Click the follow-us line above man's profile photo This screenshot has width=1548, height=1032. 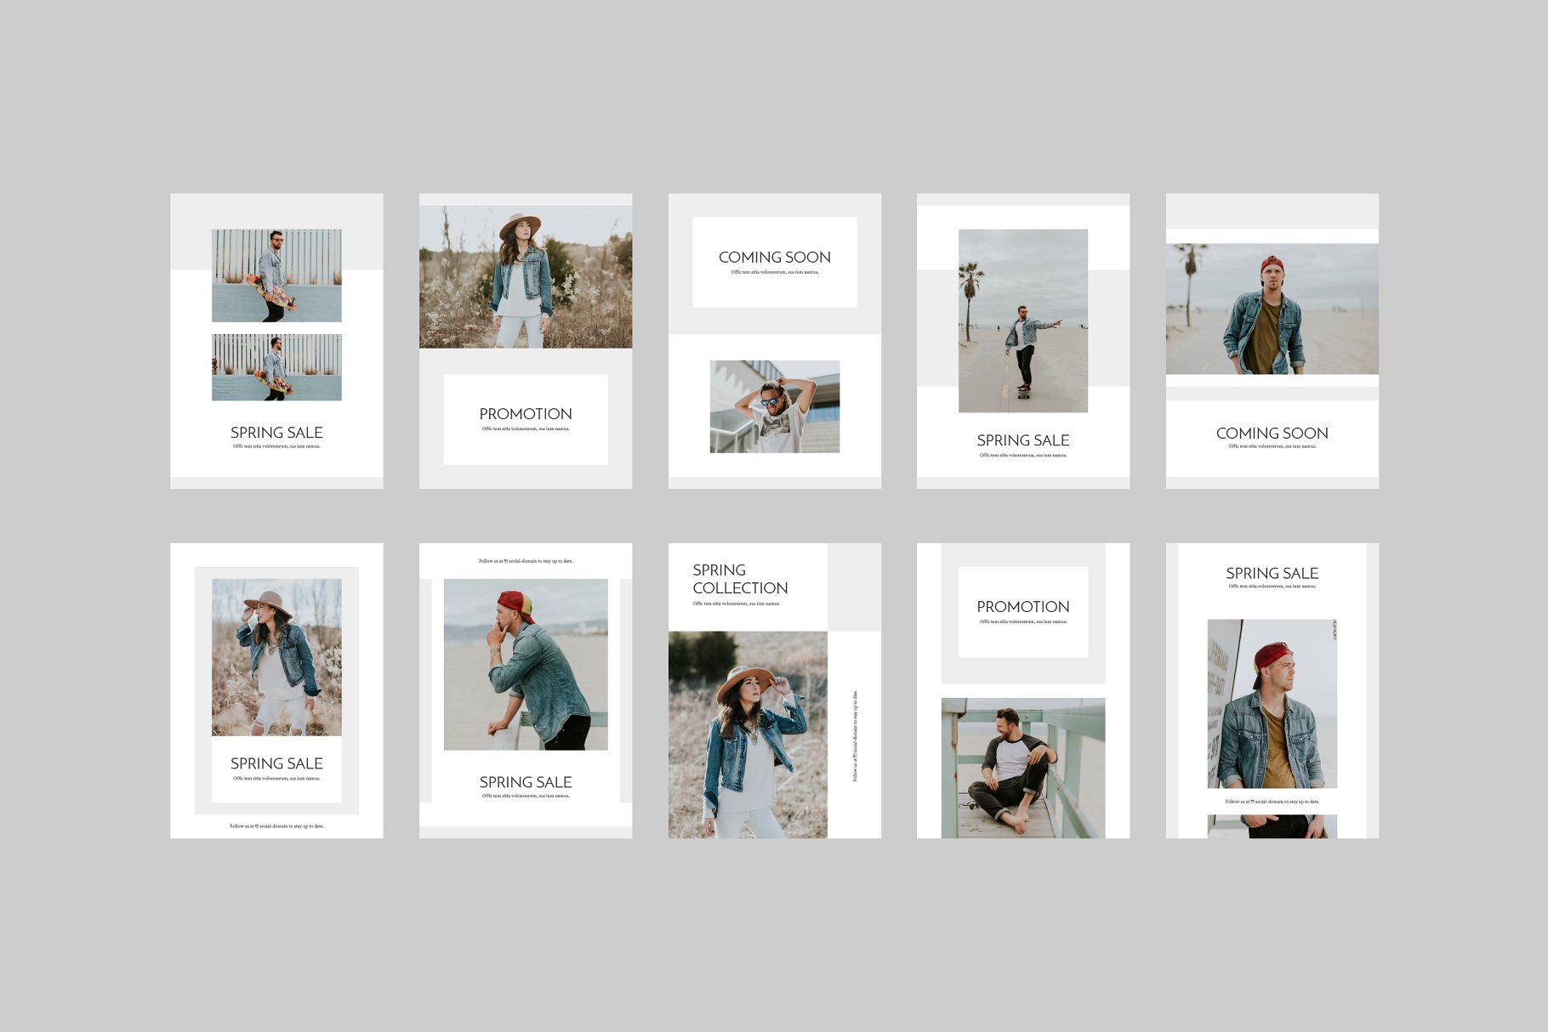(525, 561)
